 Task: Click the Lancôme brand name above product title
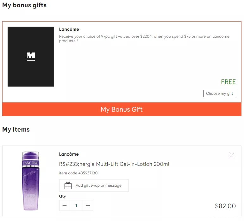[x=69, y=154]
